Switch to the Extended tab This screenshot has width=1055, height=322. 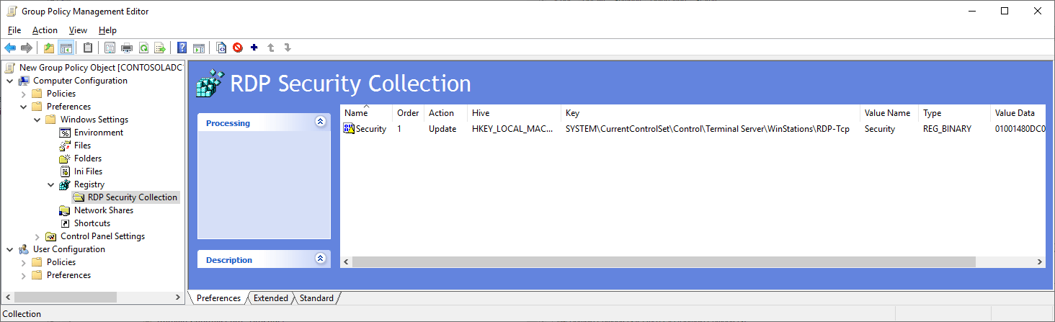coord(270,298)
